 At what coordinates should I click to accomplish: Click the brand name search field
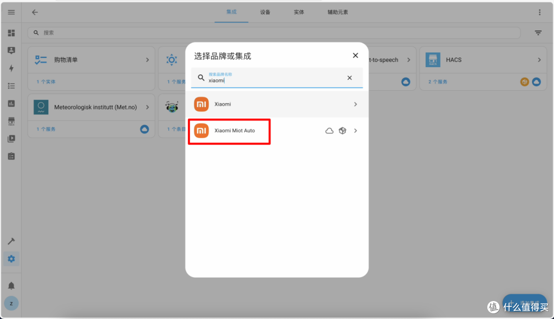276,78
